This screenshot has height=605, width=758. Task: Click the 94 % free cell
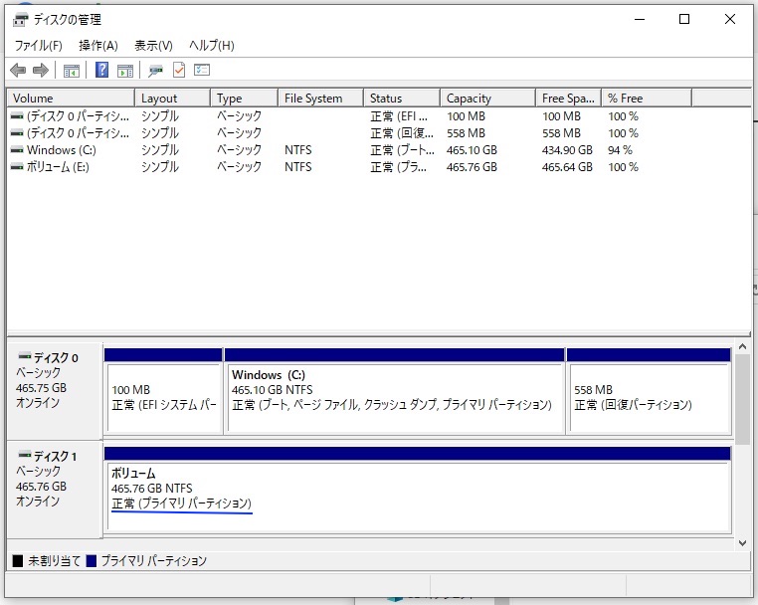620,150
